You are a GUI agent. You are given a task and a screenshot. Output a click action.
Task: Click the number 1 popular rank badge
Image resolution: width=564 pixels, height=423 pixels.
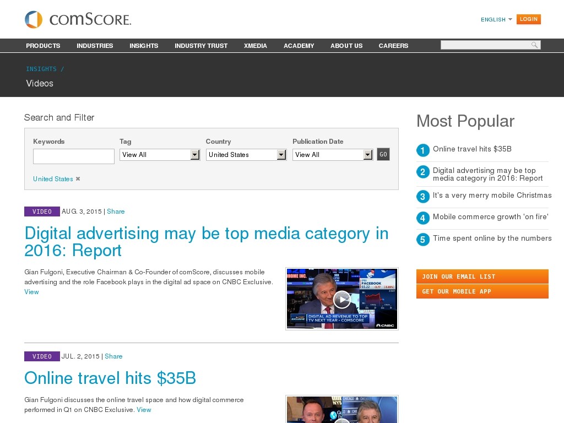pyautogui.click(x=423, y=150)
